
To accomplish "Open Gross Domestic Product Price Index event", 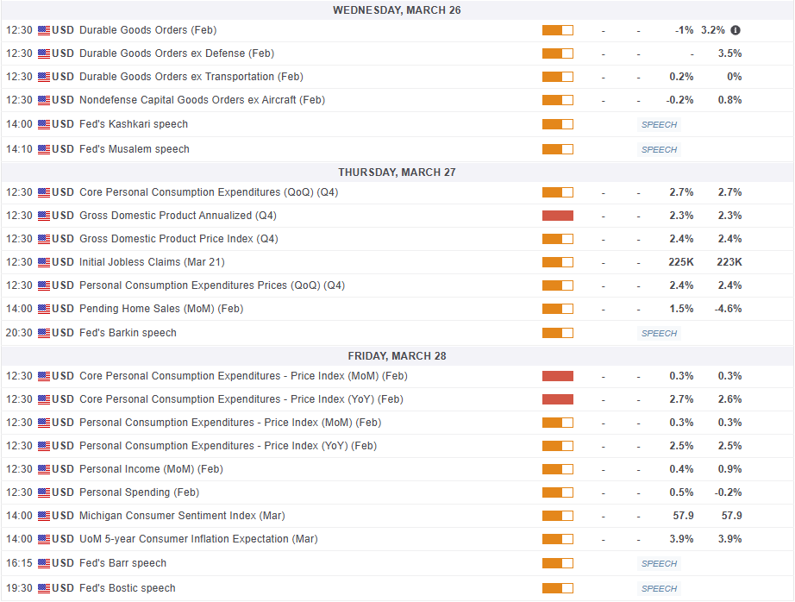I will 178,239.
